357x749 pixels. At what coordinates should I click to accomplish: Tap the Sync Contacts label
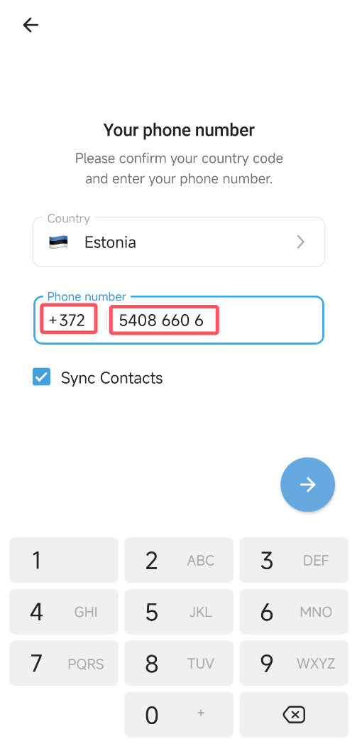click(x=111, y=378)
